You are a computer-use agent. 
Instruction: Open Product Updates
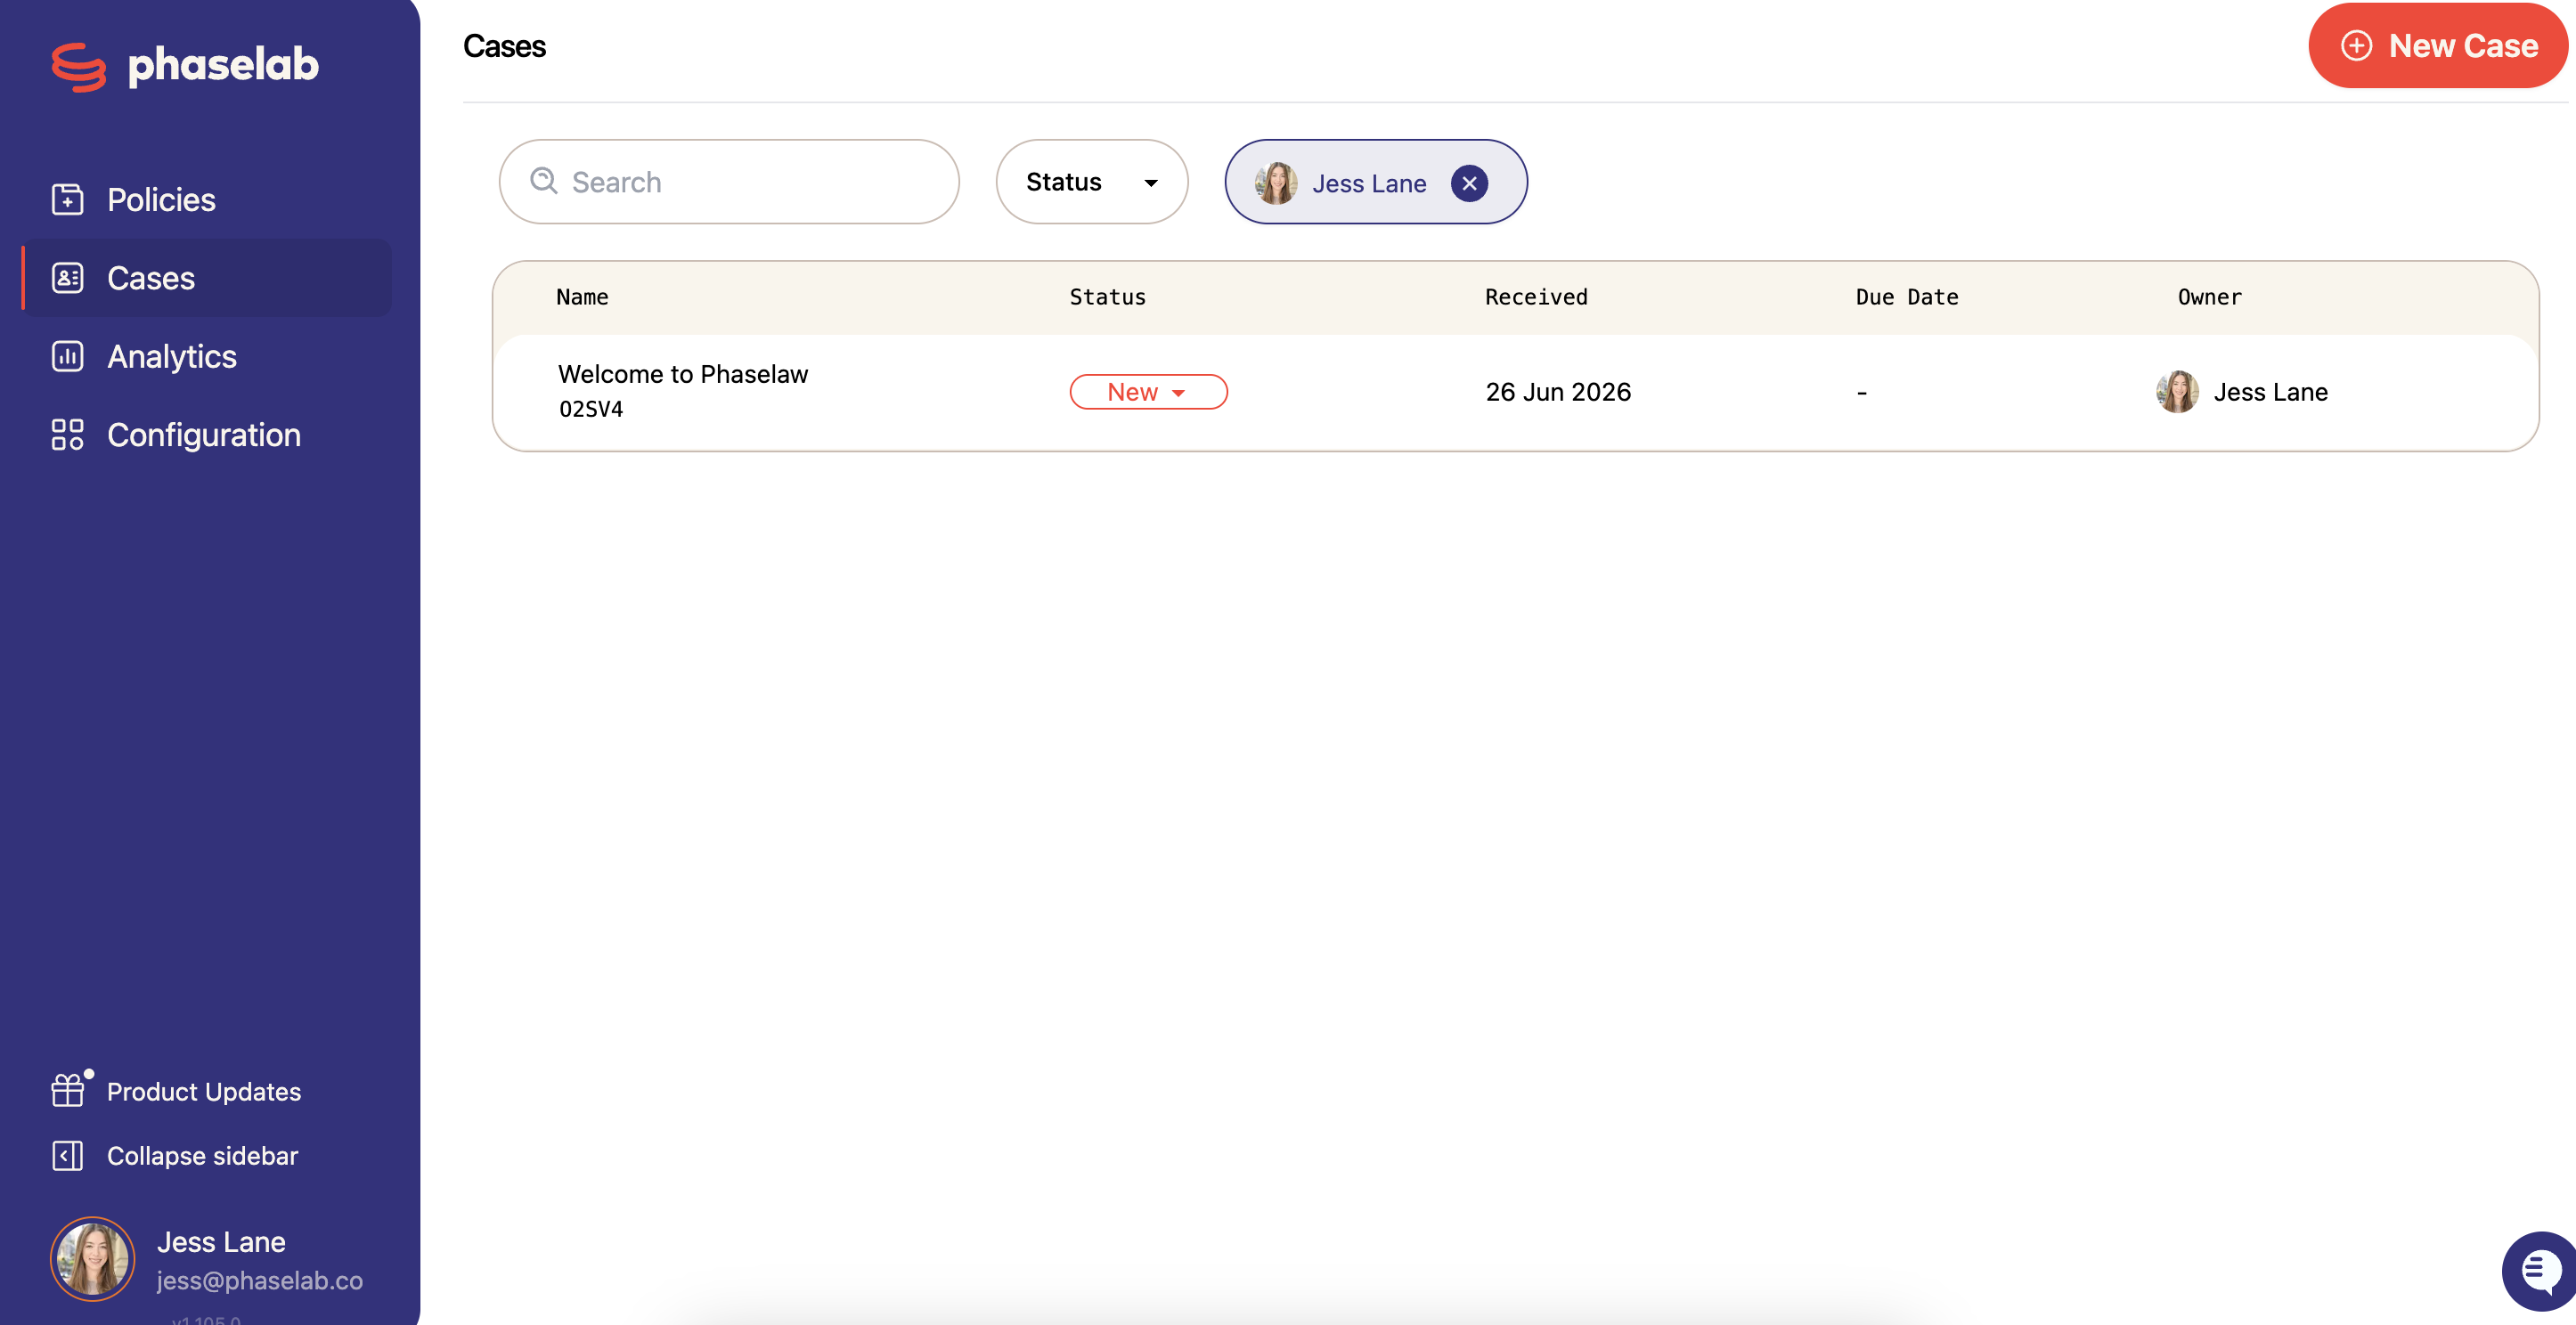point(204,1091)
